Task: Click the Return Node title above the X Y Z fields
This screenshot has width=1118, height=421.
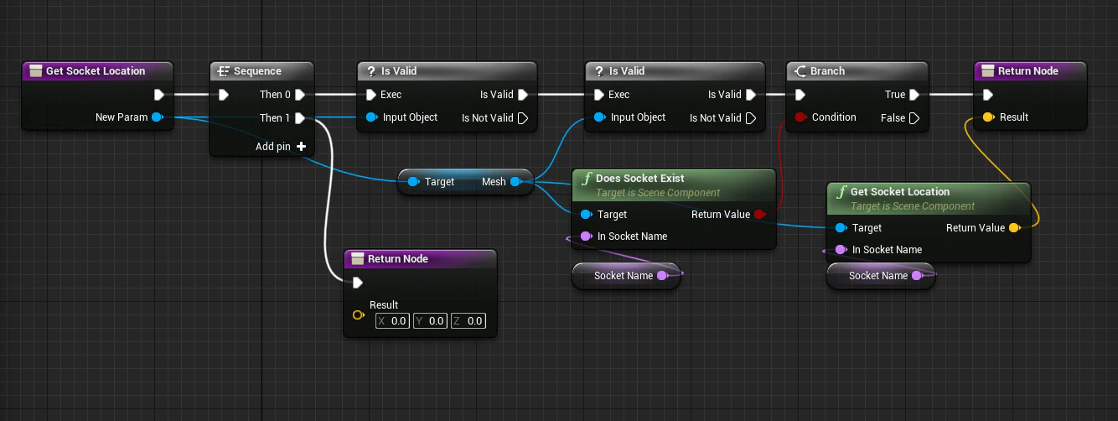Action: coord(398,259)
